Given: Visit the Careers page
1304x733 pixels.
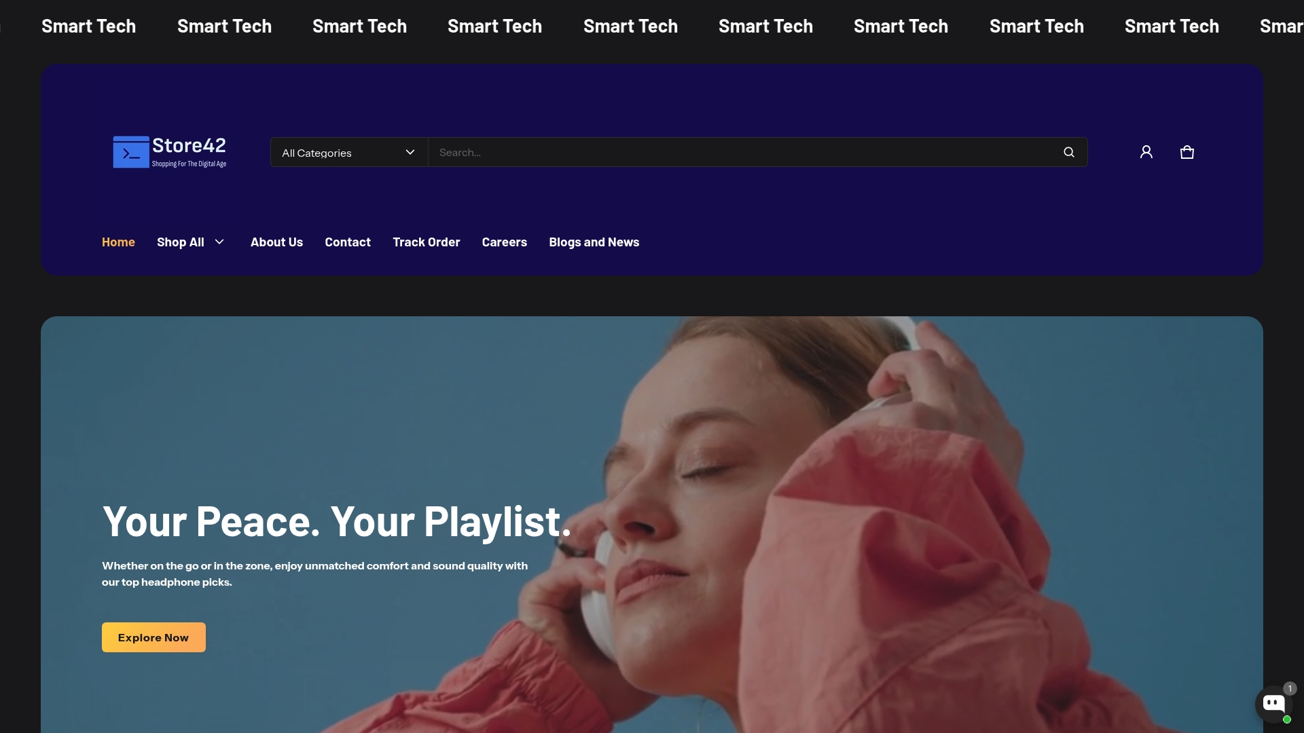Looking at the screenshot, I should tap(504, 242).
